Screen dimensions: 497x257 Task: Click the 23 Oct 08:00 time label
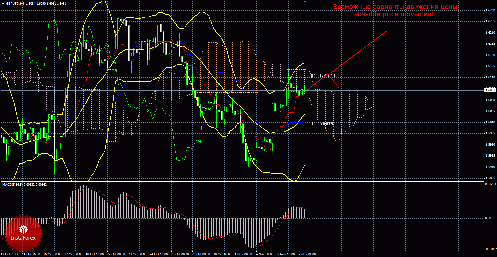pos(137,254)
